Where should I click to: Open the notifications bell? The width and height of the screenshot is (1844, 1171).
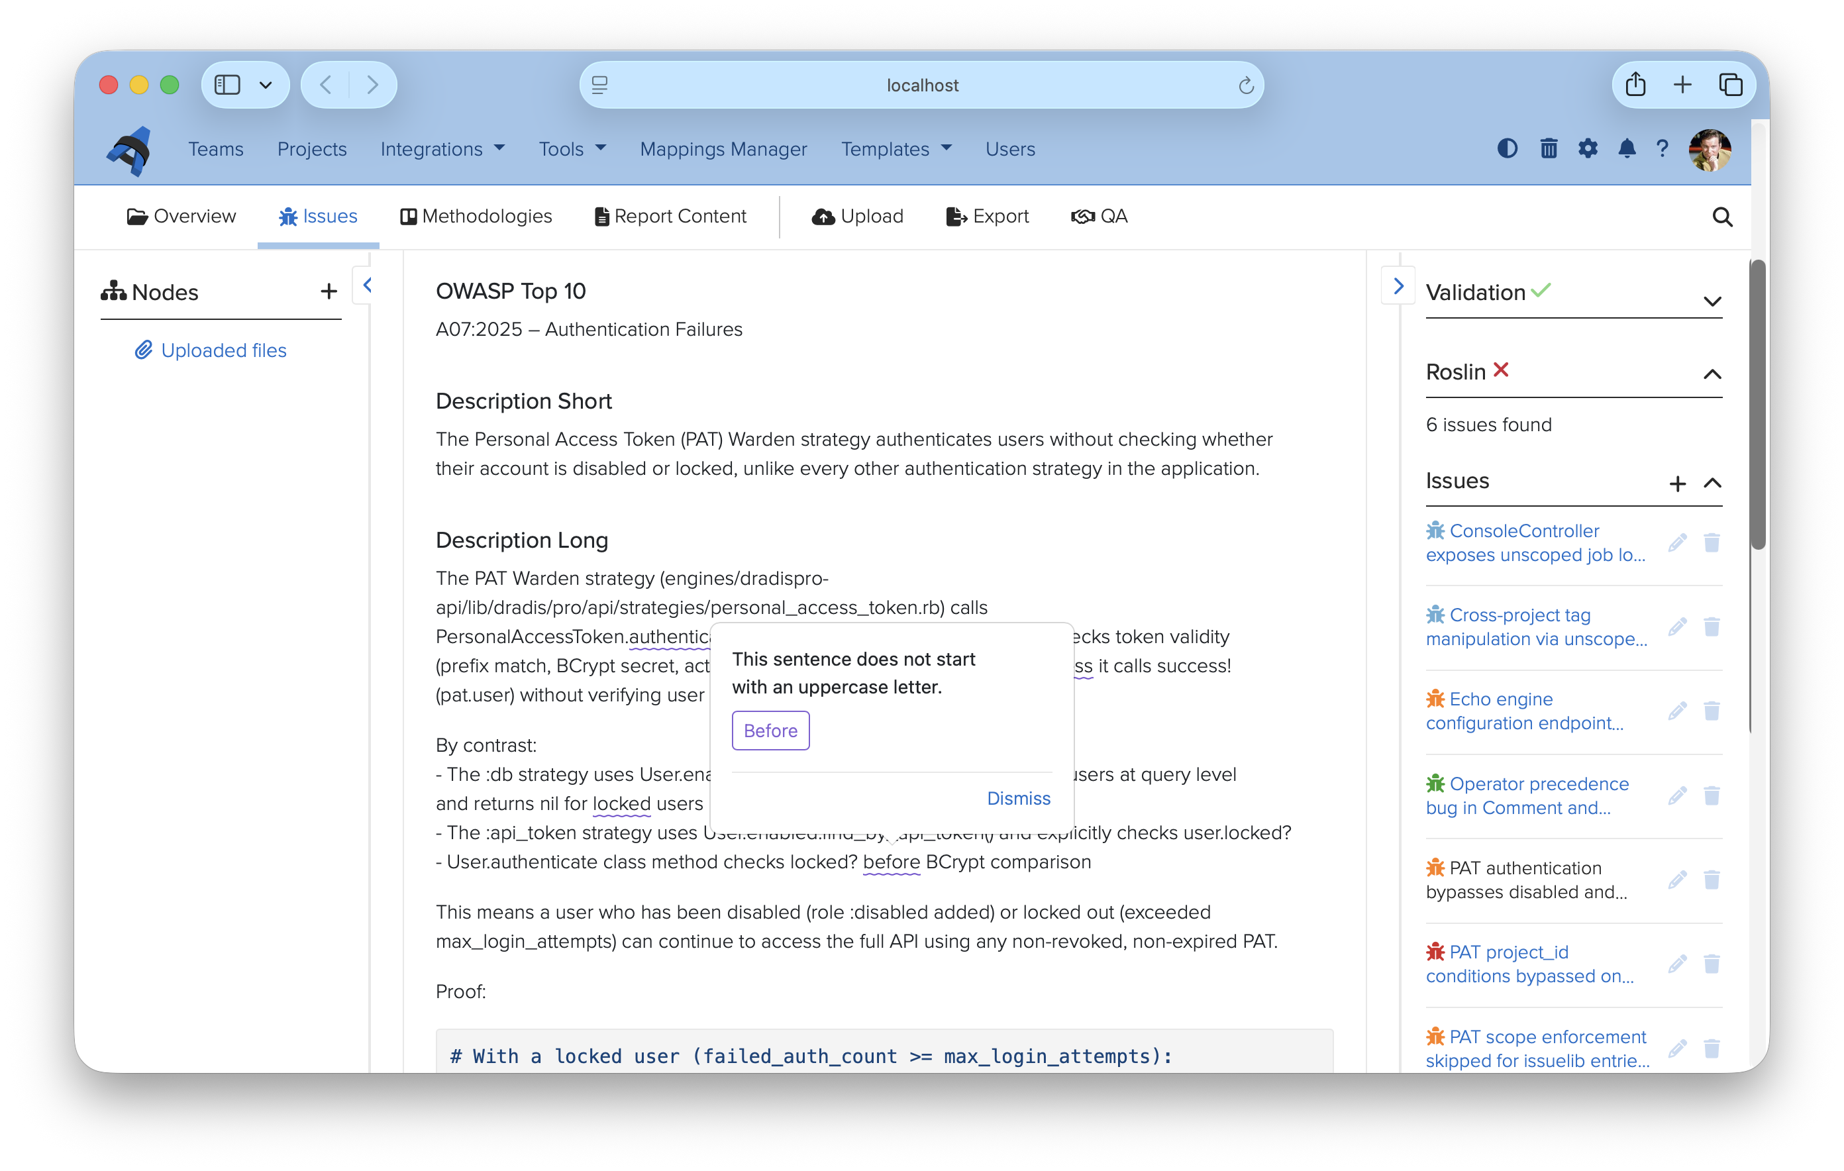[x=1627, y=148]
